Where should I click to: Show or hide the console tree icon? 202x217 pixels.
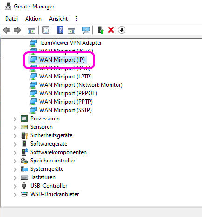[32, 30]
